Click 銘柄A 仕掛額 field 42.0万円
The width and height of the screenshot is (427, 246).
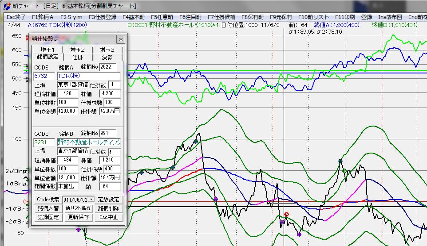[x=110, y=111]
